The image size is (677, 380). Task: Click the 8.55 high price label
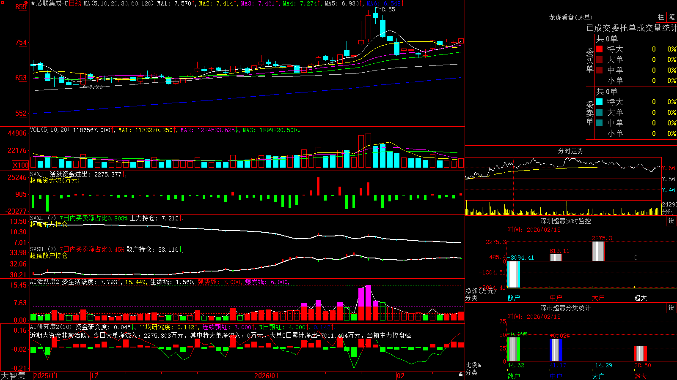click(388, 9)
